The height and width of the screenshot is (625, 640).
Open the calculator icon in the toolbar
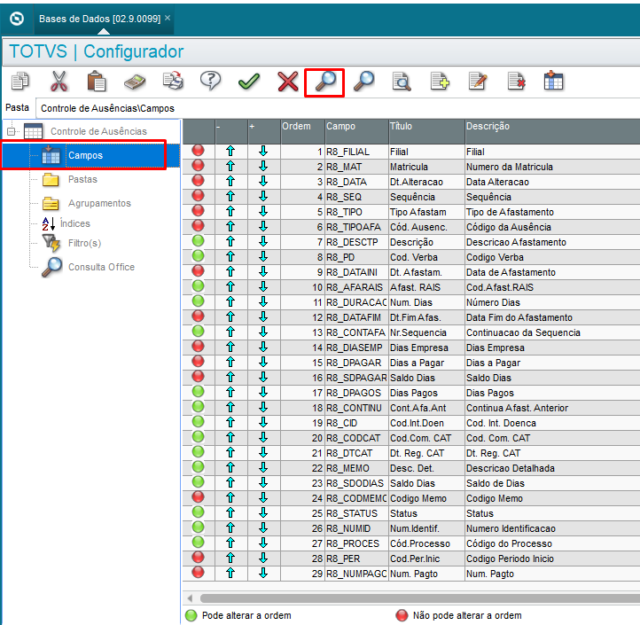135,82
